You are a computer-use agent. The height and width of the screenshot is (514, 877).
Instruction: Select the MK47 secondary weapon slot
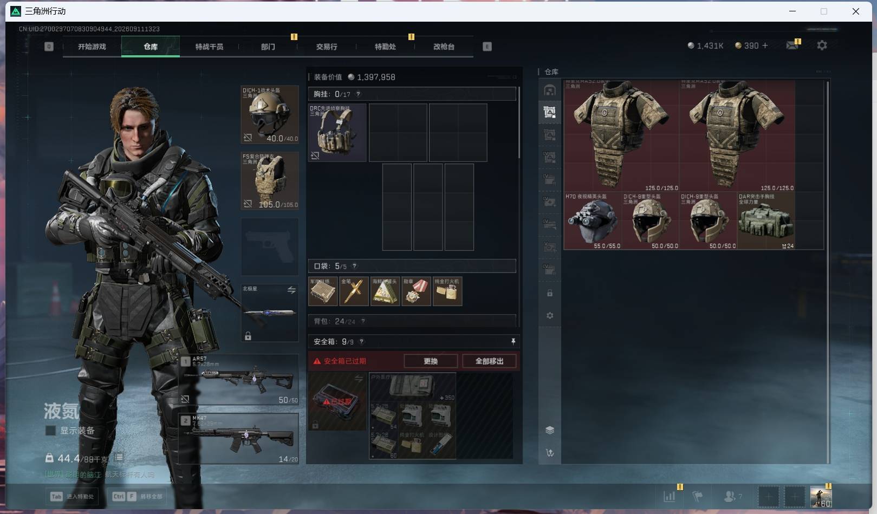239,439
